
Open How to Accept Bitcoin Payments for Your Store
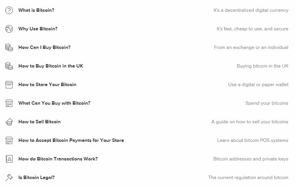tap(71, 140)
